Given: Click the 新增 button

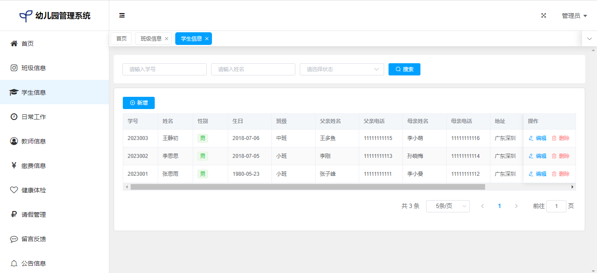Looking at the screenshot, I should (x=139, y=103).
